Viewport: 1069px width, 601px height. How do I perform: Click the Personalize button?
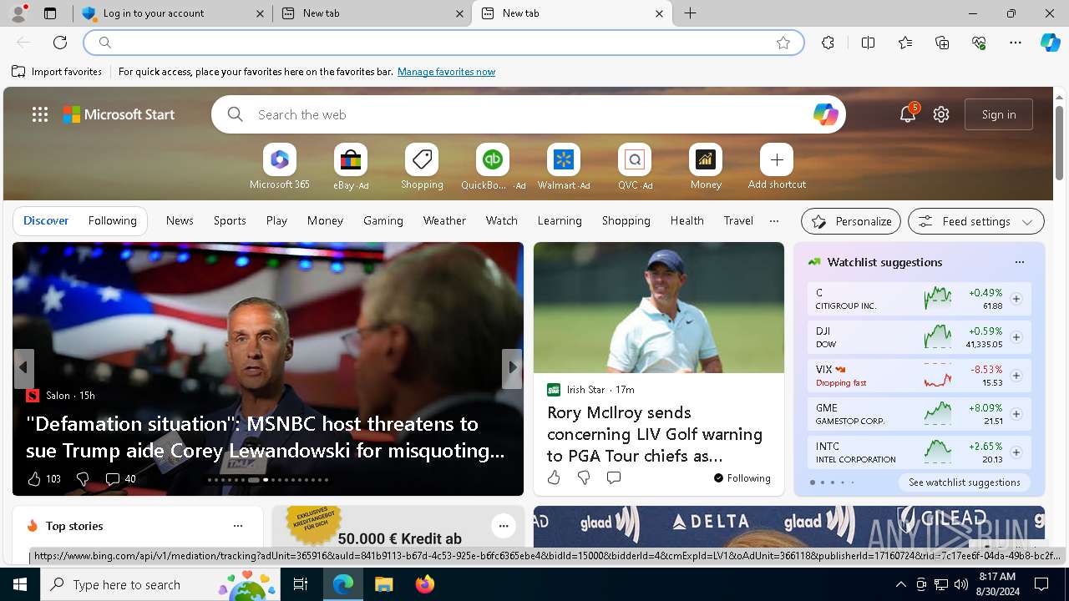click(851, 221)
